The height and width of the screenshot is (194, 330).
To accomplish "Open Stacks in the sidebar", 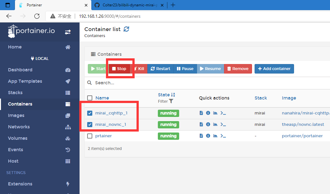I will 39,93.
